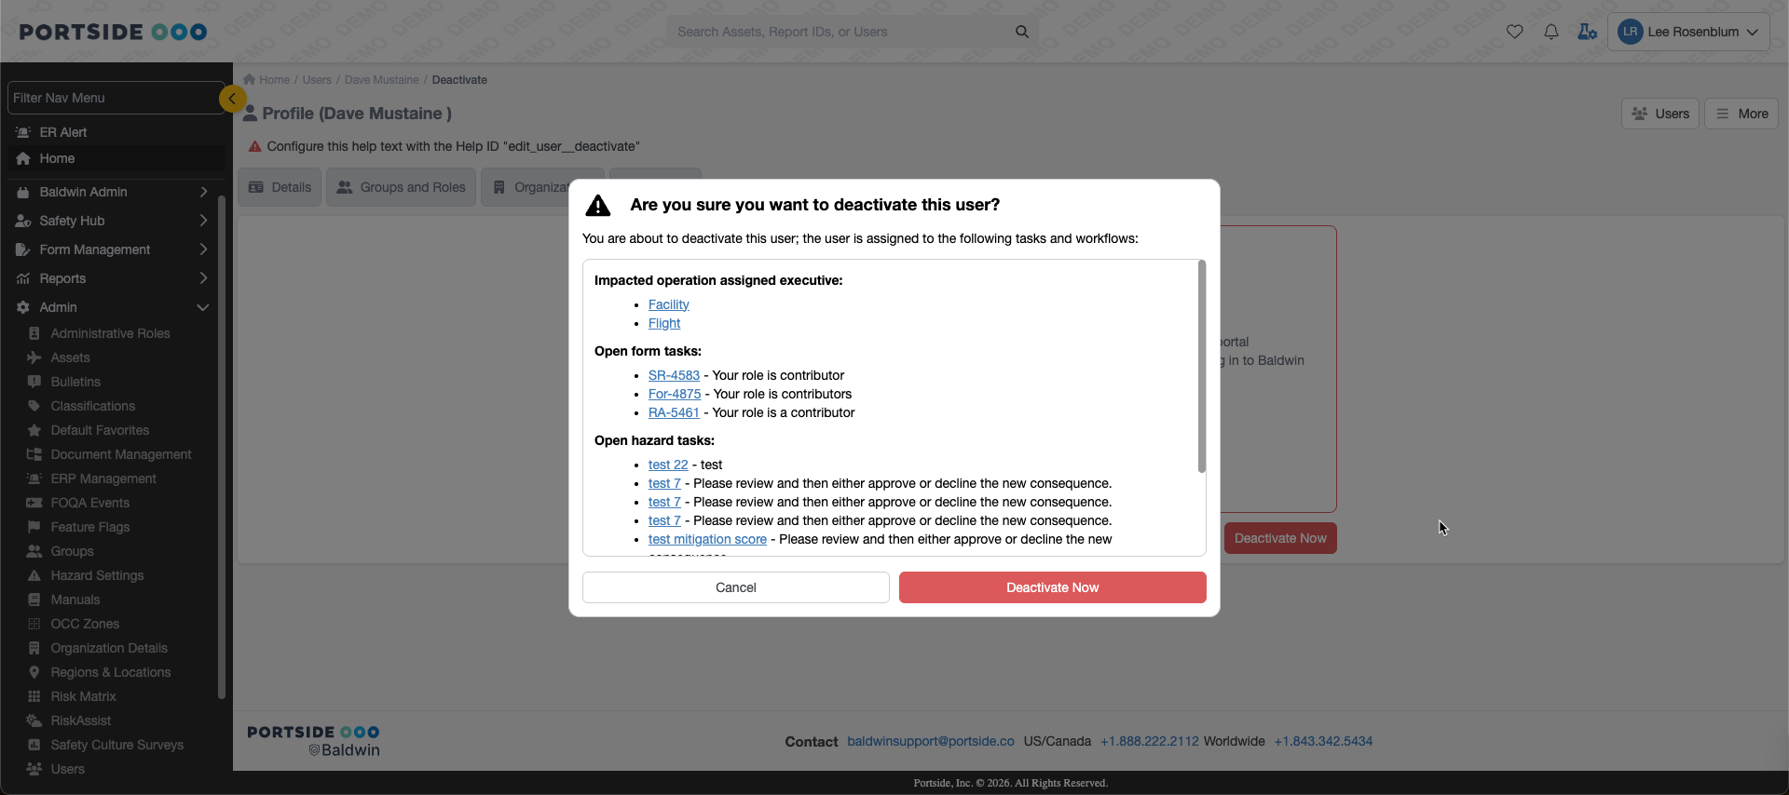
Task: Open the notifications bell icon
Action: pyautogui.click(x=1550, y=32)
